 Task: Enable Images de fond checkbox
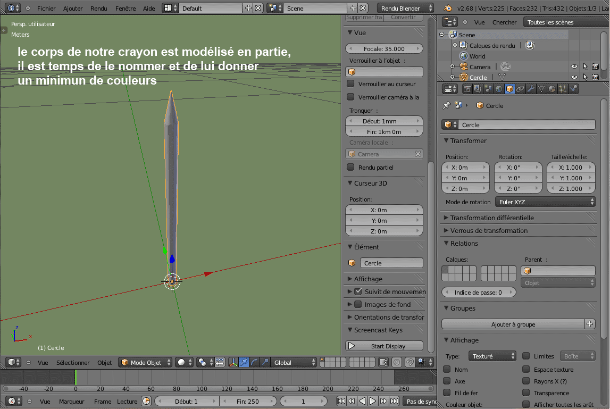(x=358, y=304)
